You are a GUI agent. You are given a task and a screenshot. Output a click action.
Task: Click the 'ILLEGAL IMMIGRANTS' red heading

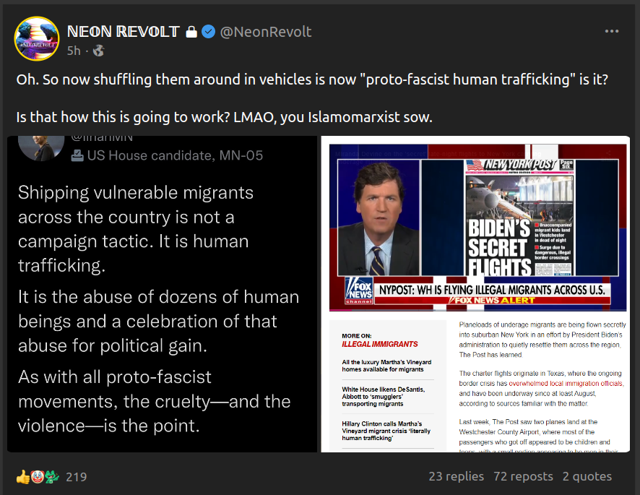(x=380, y=345)
